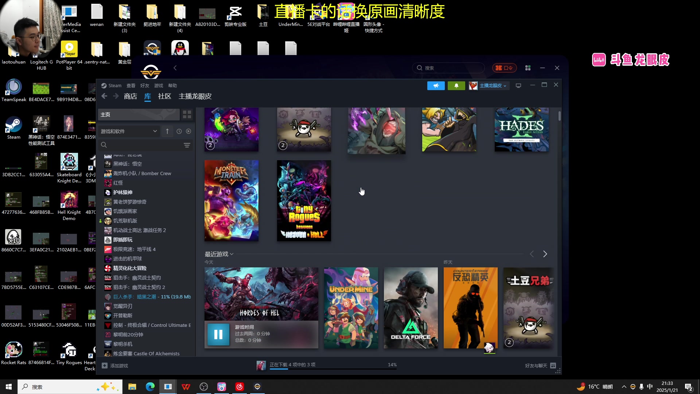The height and width of the screenshot is (394, 700).
Task: Open 帮助 (Help) menu
Action: [172, 86]
